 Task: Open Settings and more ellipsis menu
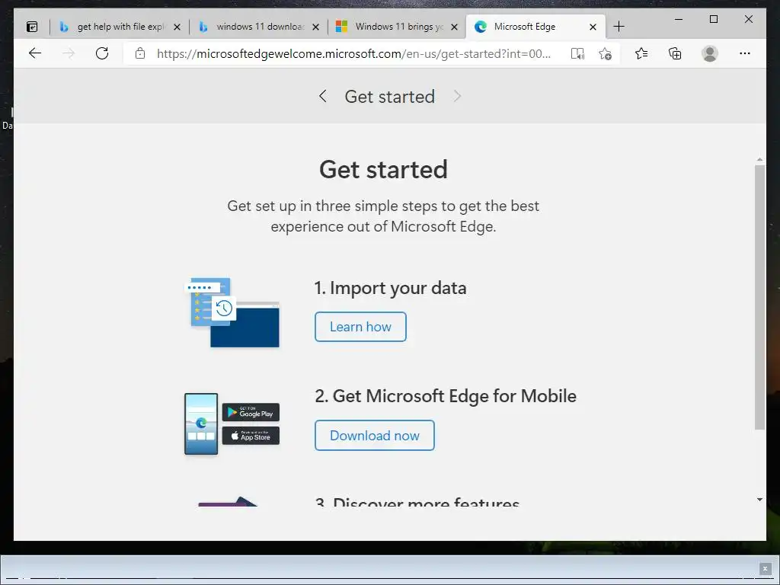tap(745, 53)
